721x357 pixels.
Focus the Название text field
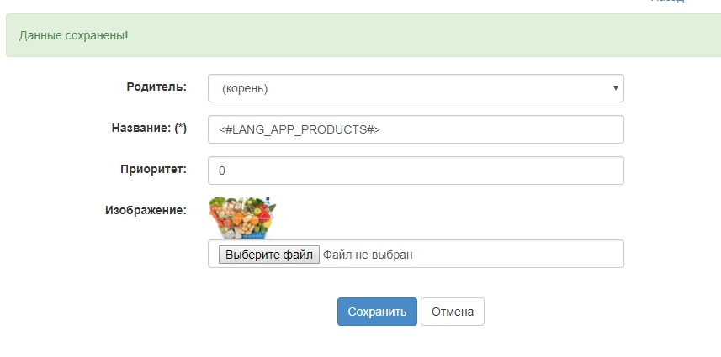415,129
